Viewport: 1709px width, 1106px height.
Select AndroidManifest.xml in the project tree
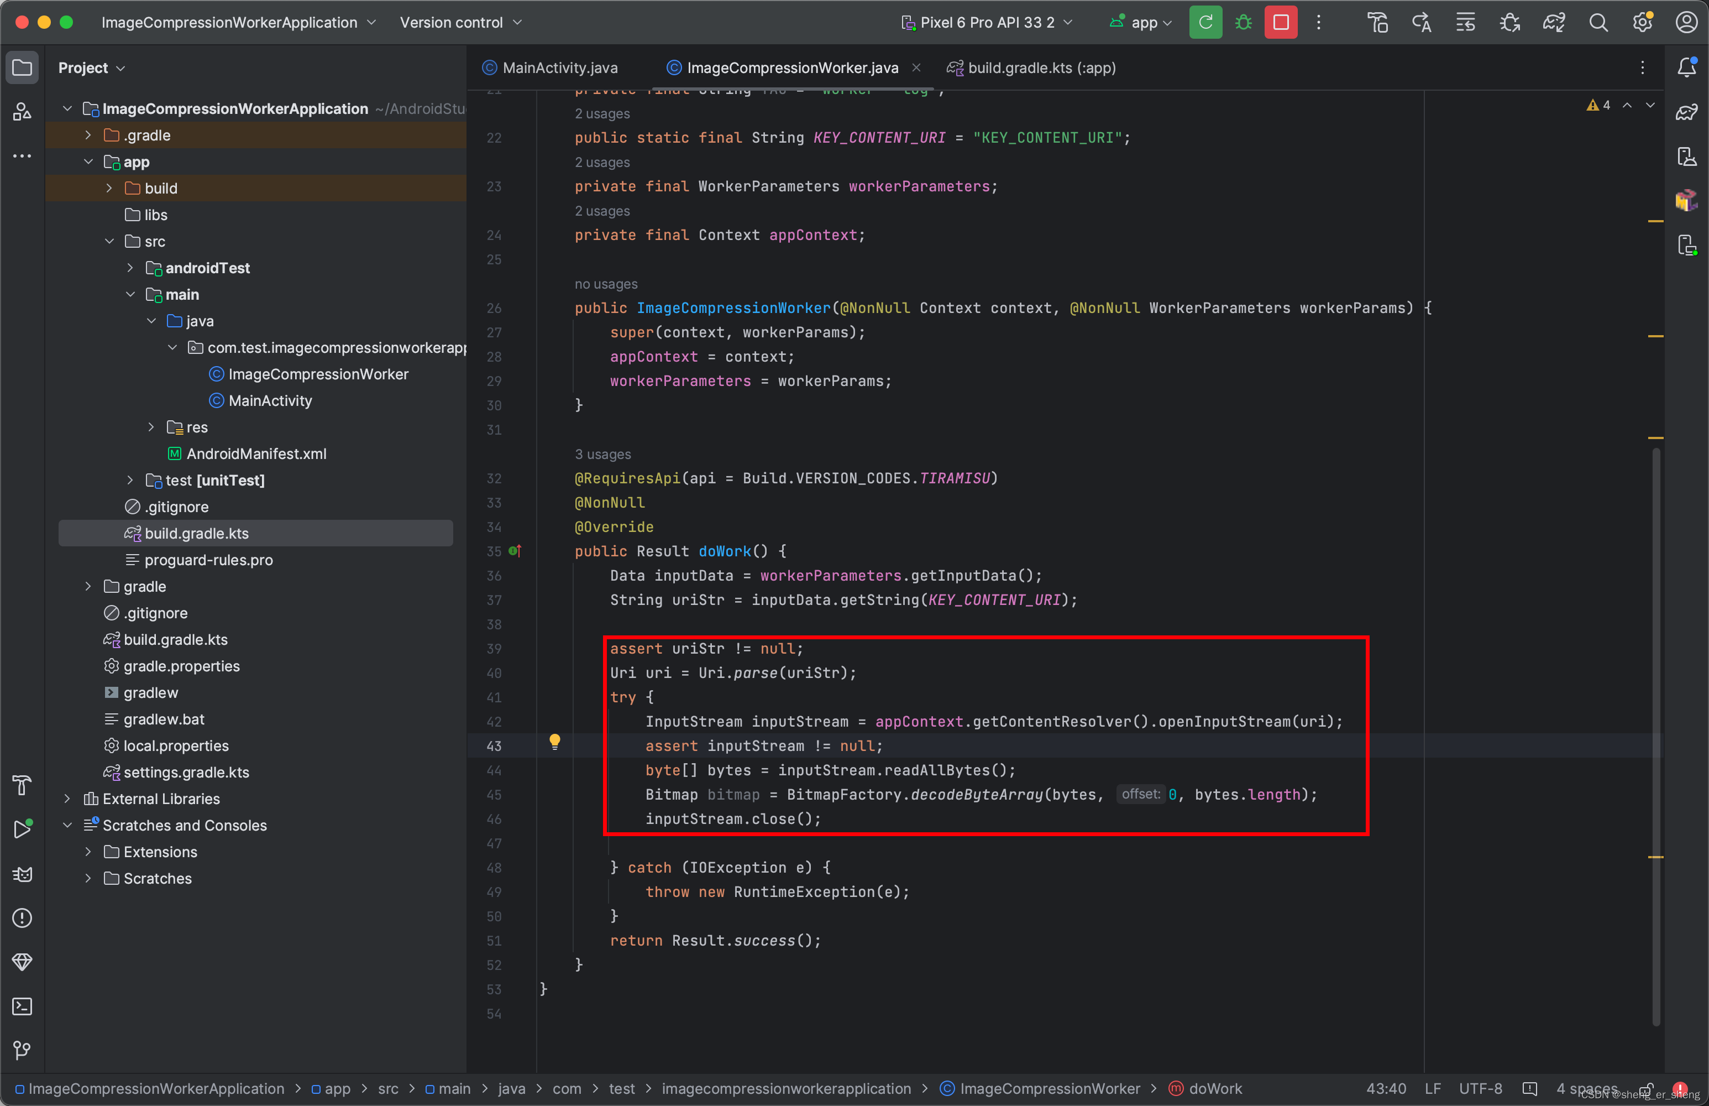pyautogui.click(x=255, y=454)
